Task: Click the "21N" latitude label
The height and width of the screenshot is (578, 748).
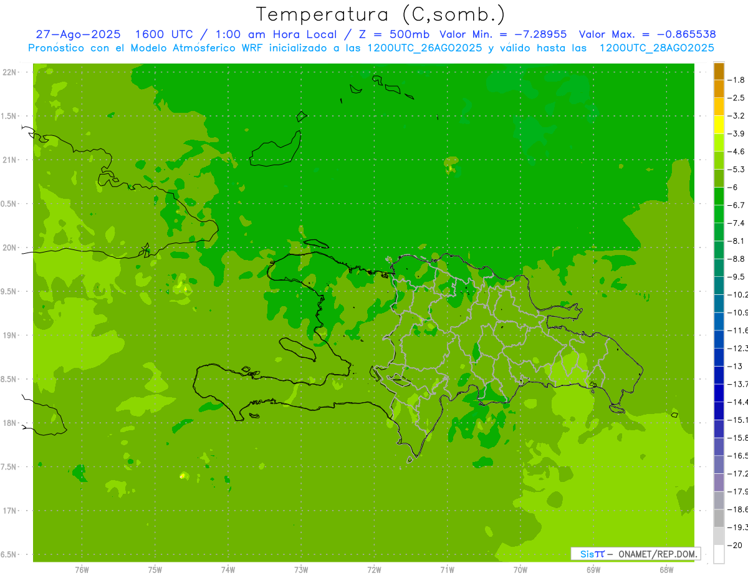Action: click(x=9, y=160)
